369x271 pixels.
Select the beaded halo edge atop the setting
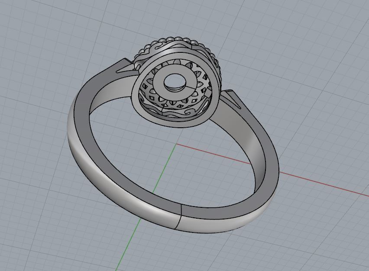pos(179,40)
